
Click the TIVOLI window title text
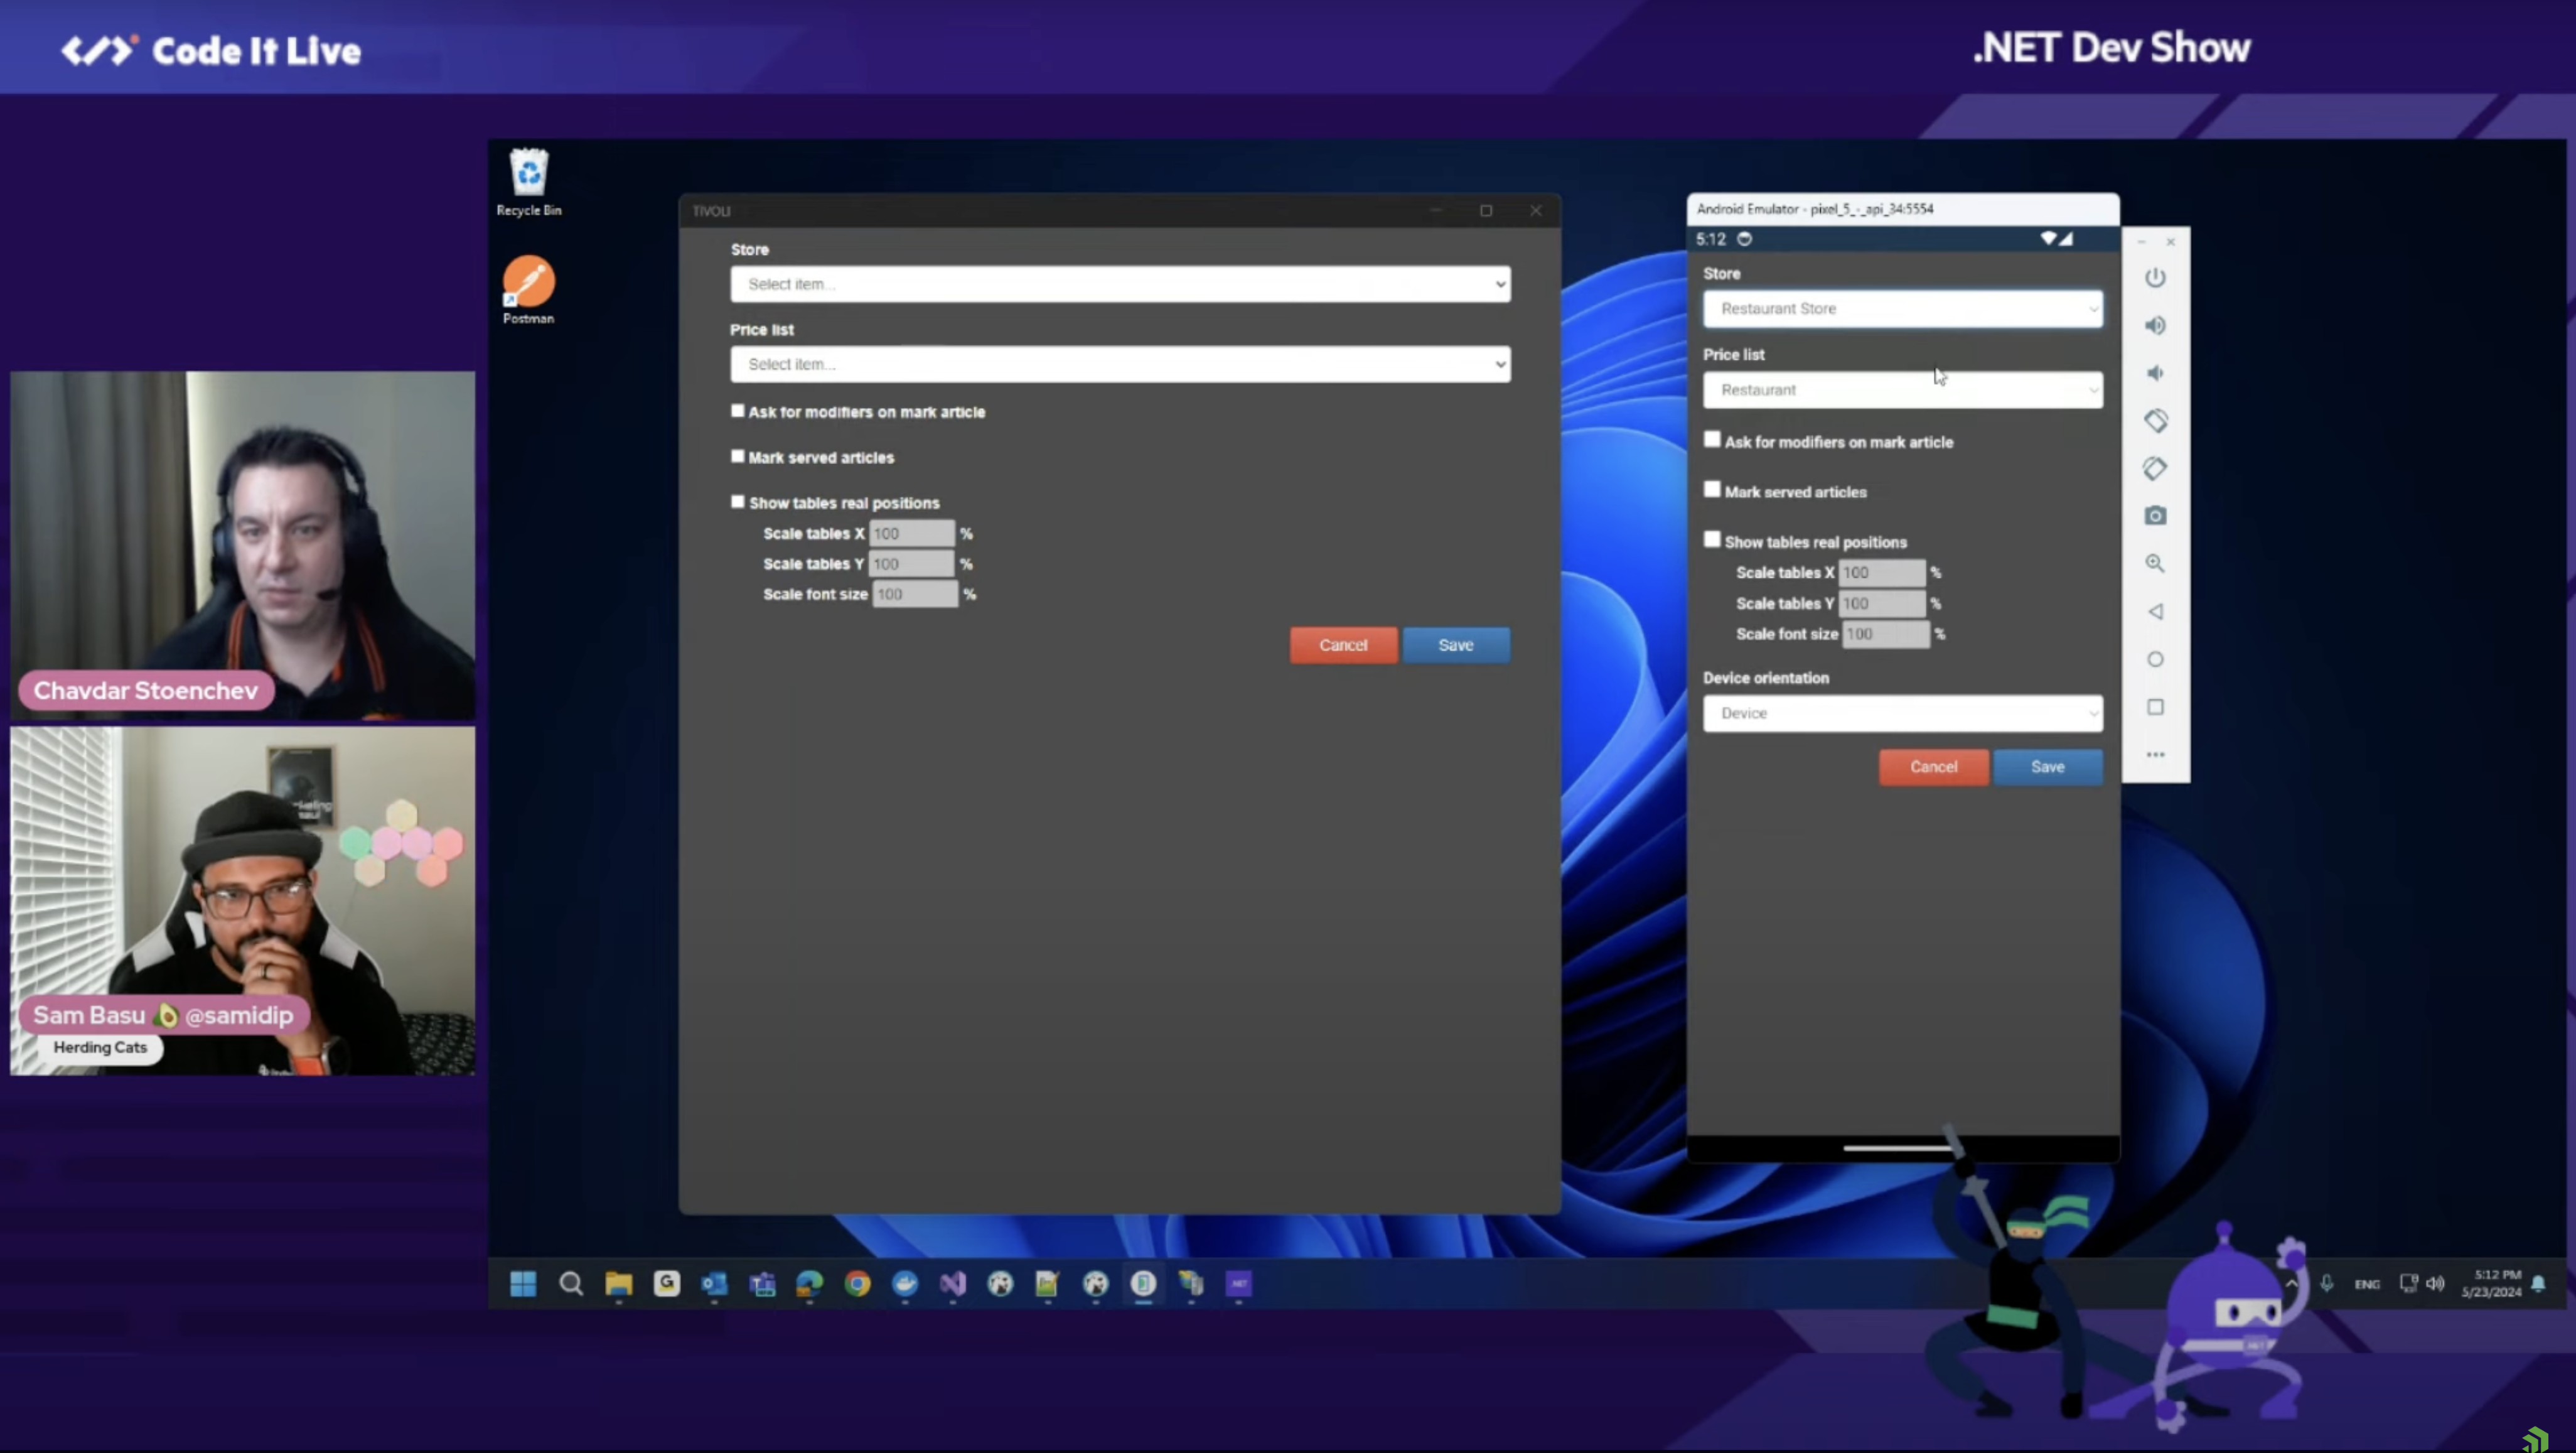tap(711, 211)
